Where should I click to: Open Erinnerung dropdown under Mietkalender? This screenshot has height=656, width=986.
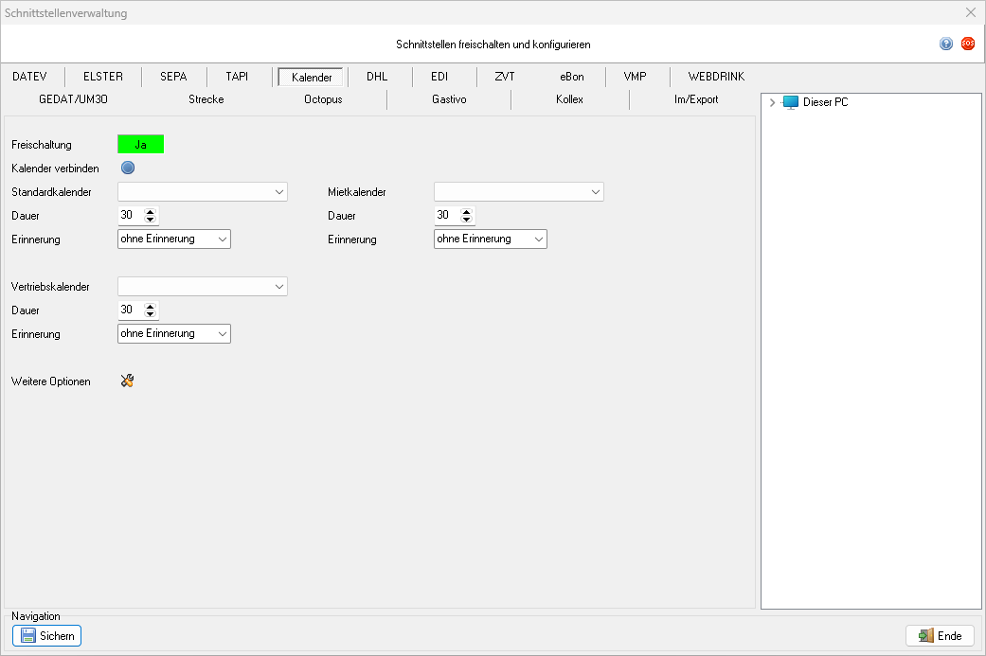pyautogui.click(x=490, y=239)
